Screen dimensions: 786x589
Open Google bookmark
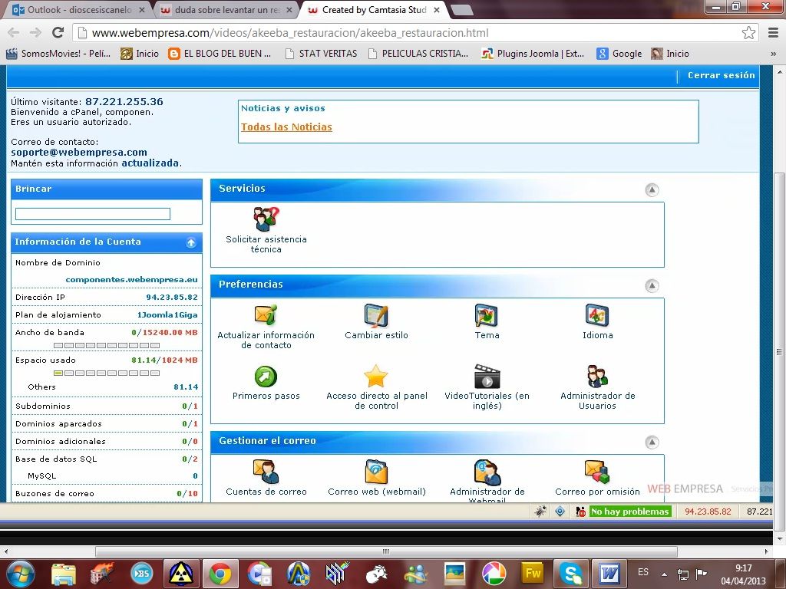619,54
